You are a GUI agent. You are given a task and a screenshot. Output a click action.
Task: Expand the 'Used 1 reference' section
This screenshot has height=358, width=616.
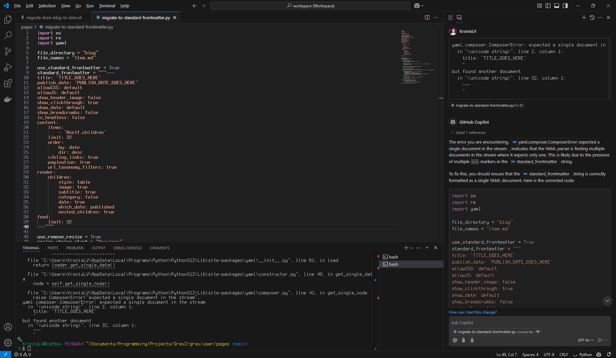pyautogui.click(x=468, y=133)
